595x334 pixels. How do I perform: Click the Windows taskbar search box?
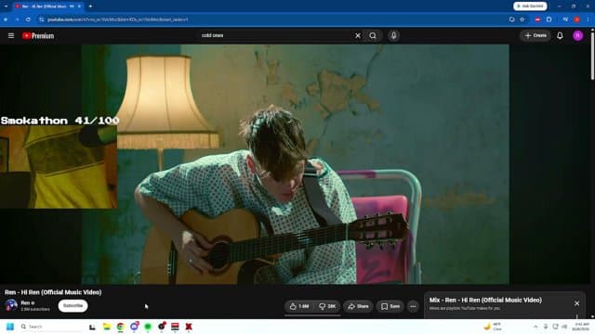(x=51, y=327)
